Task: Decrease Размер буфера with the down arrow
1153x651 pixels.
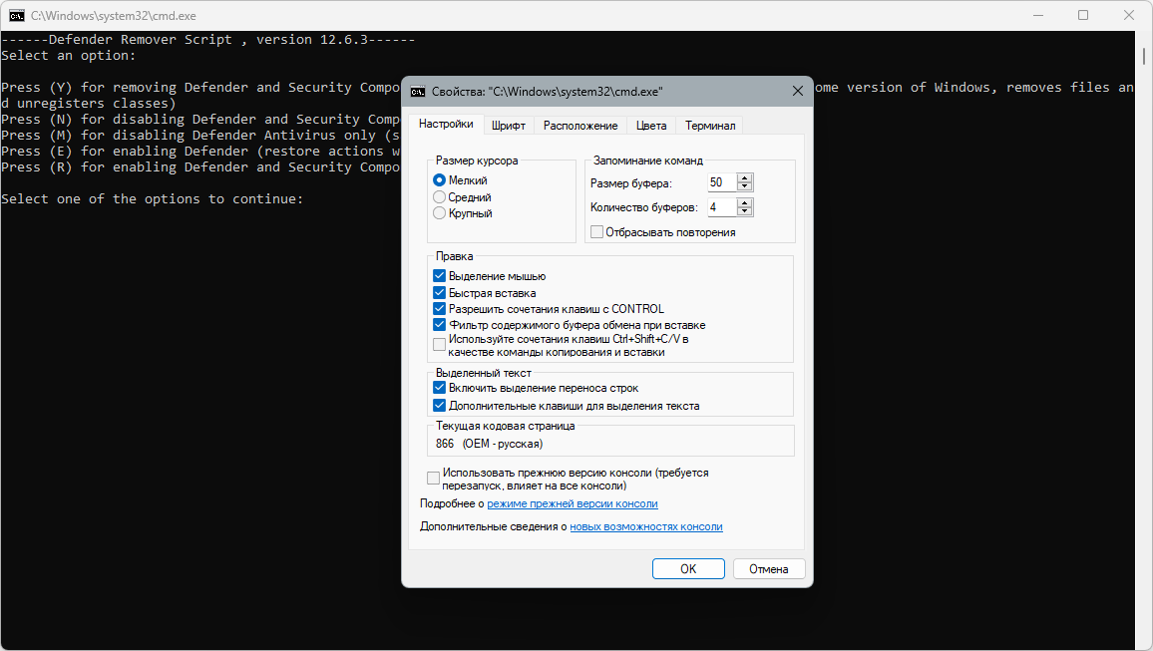Action: [x=745, y=186]
